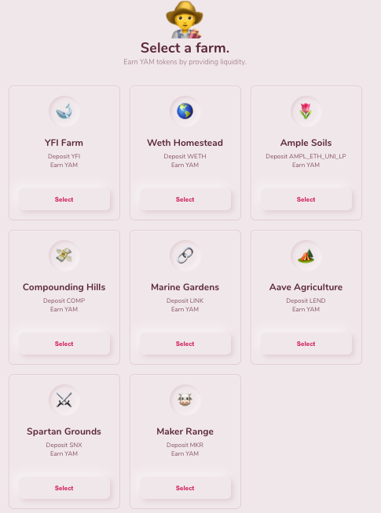
Task: Click the flying money icon on Compounding Hills
Action: 64,256
